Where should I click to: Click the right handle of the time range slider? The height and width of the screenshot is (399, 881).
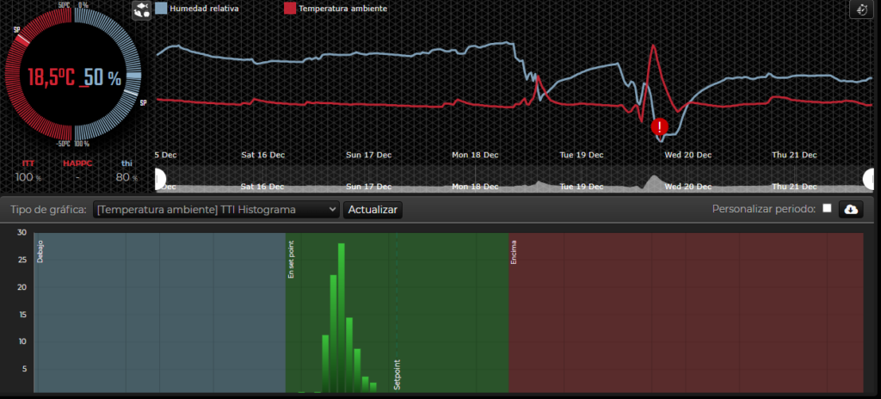[x=870, y=178]
